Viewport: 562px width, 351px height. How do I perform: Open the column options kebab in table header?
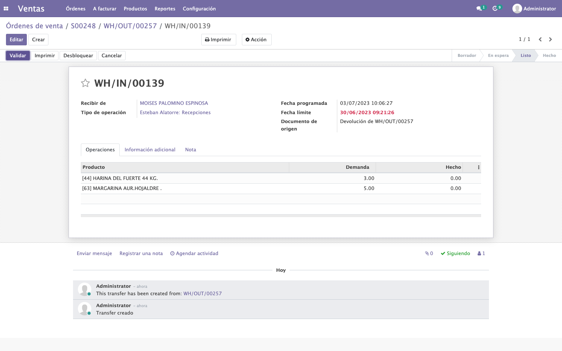479,167
